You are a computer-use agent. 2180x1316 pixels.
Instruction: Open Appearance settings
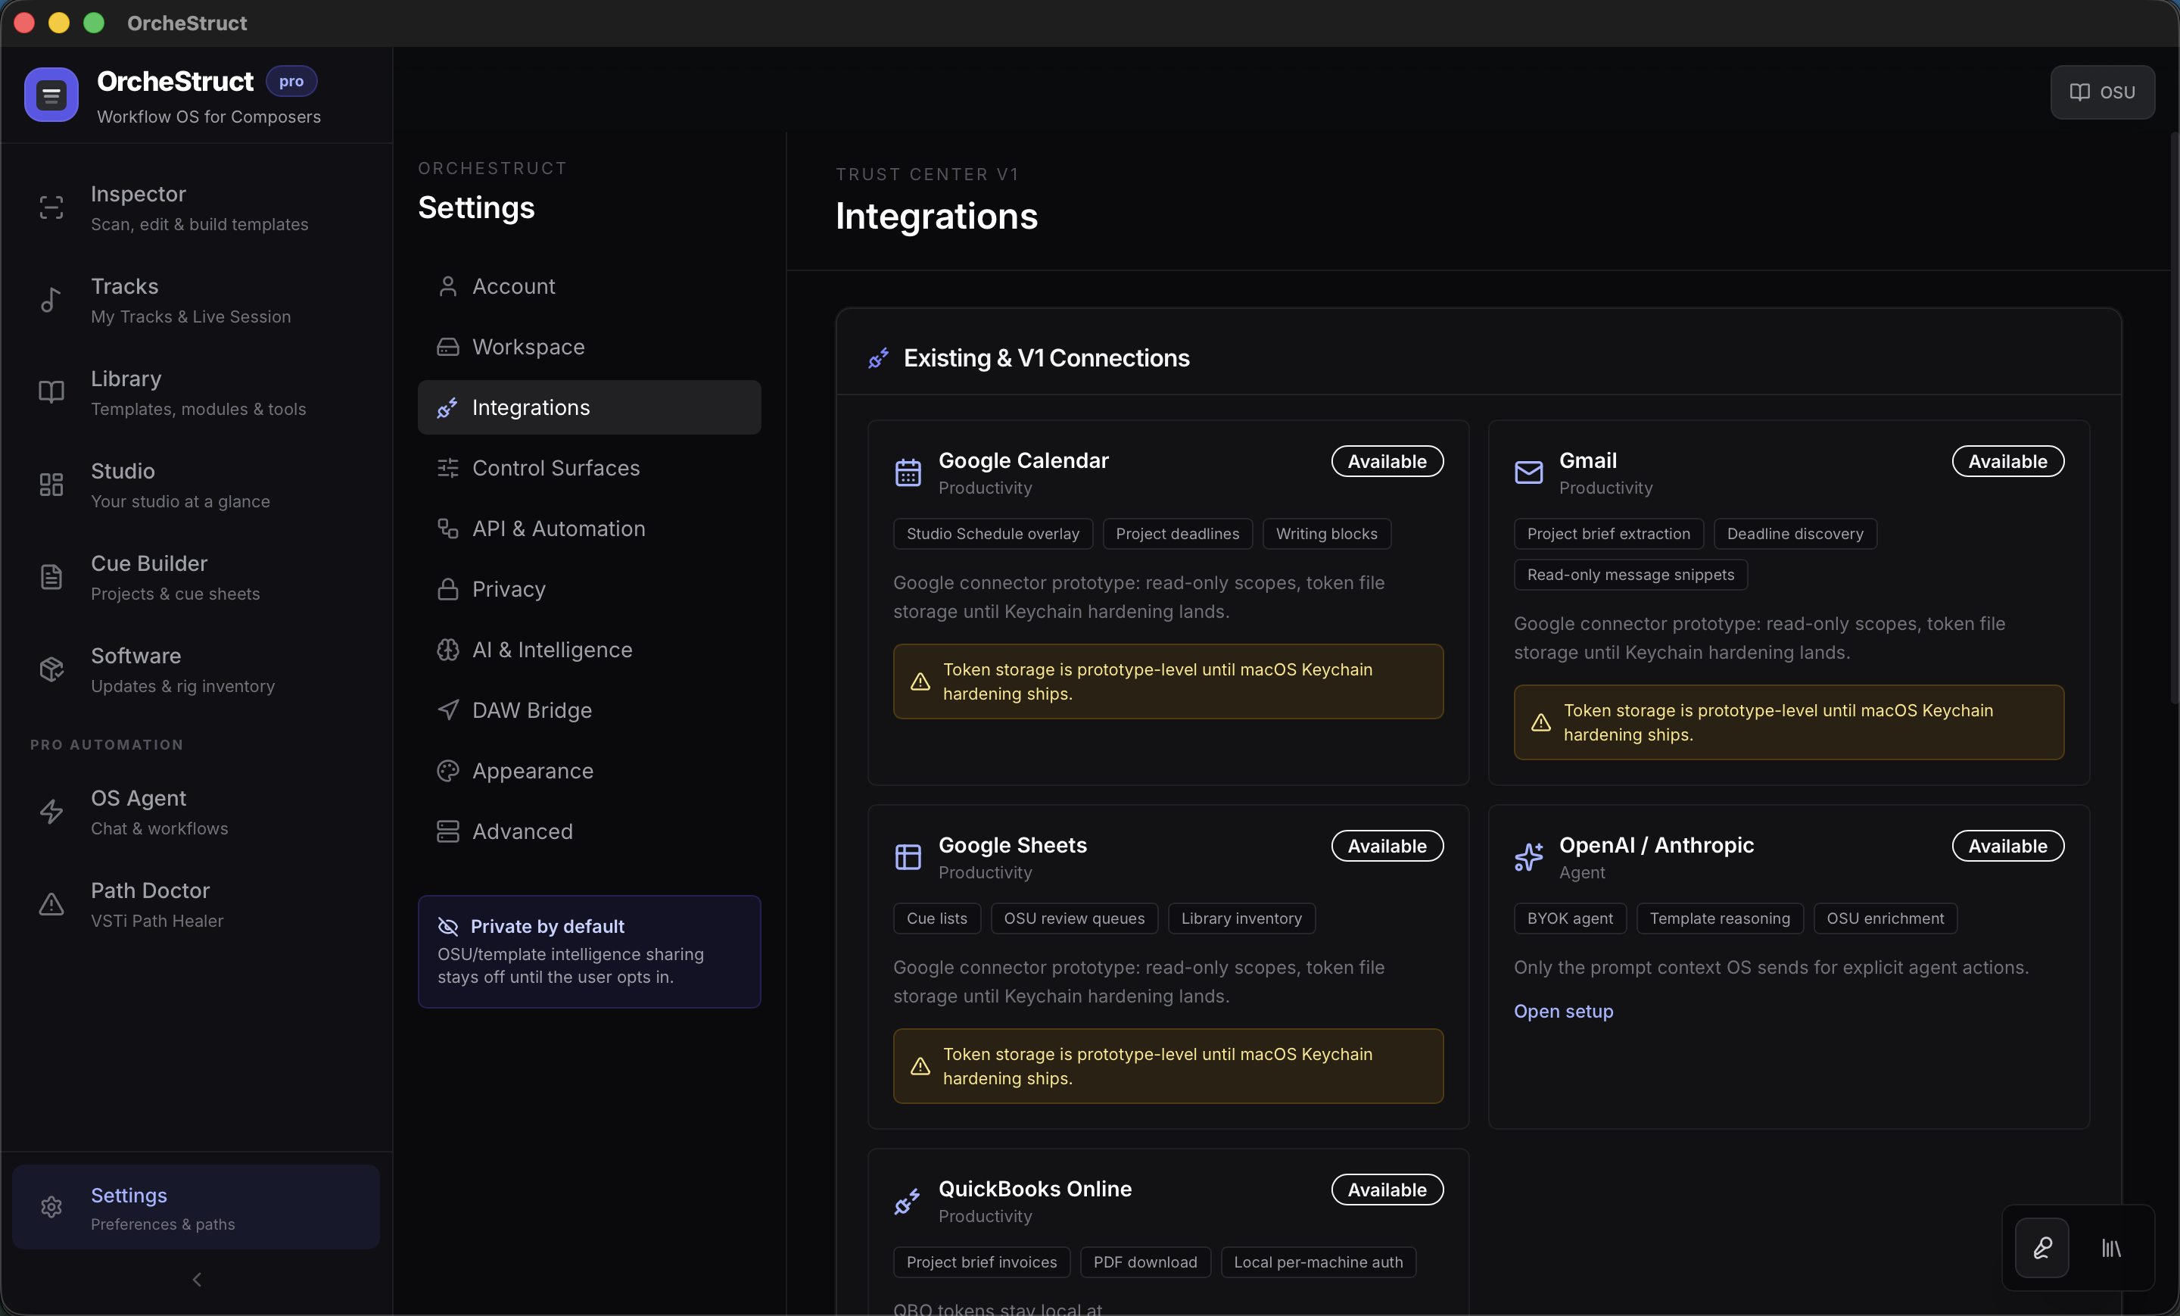[x=589, y=771]
